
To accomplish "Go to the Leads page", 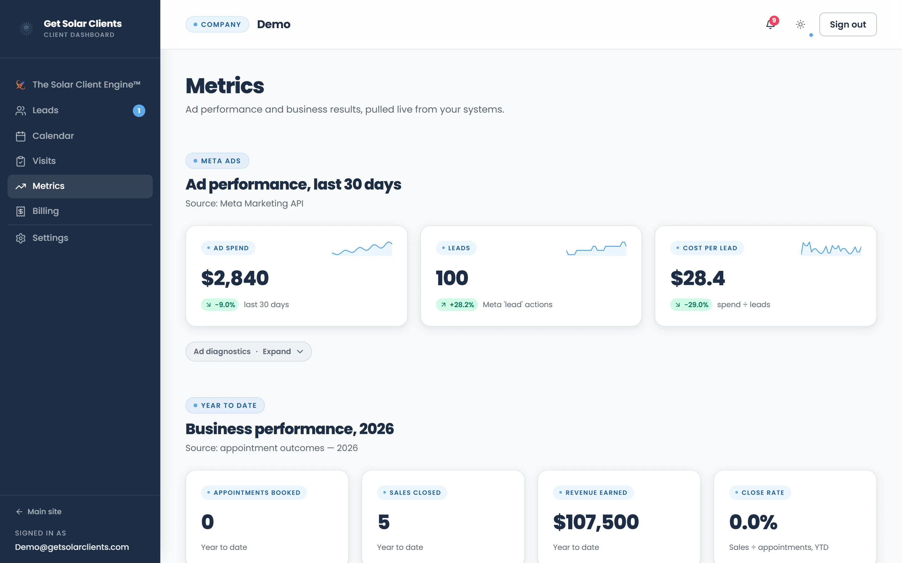I will point(80,111).
